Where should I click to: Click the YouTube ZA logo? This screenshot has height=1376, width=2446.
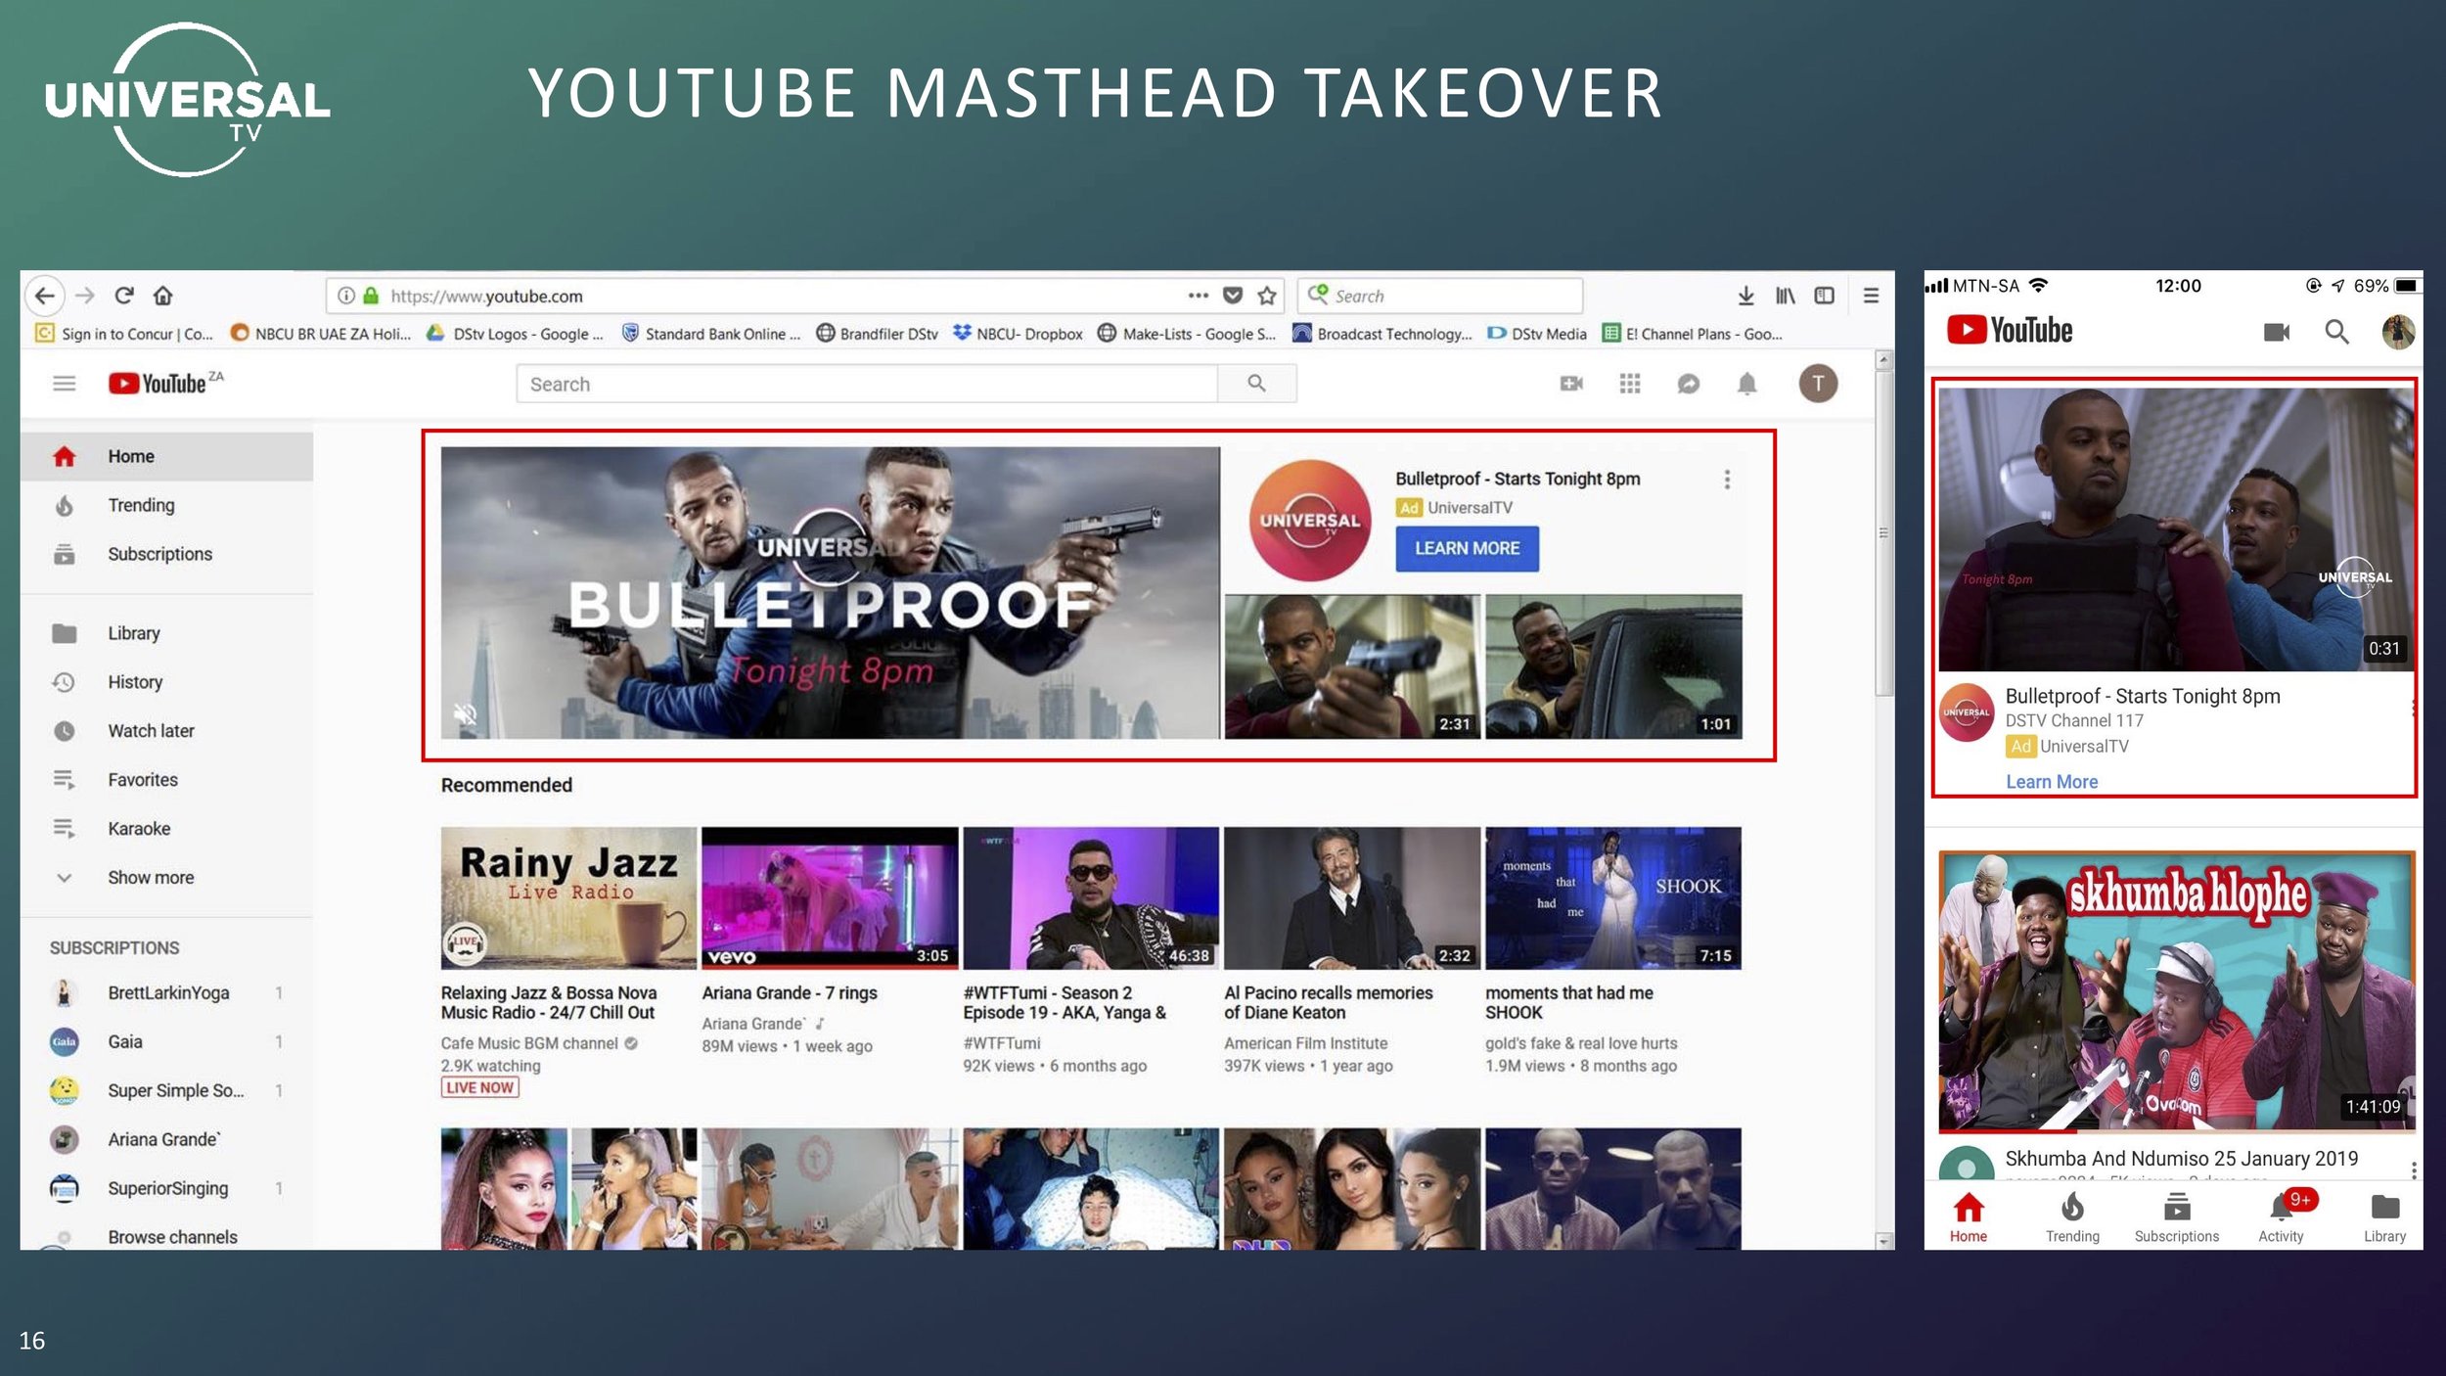pos(165,383)
